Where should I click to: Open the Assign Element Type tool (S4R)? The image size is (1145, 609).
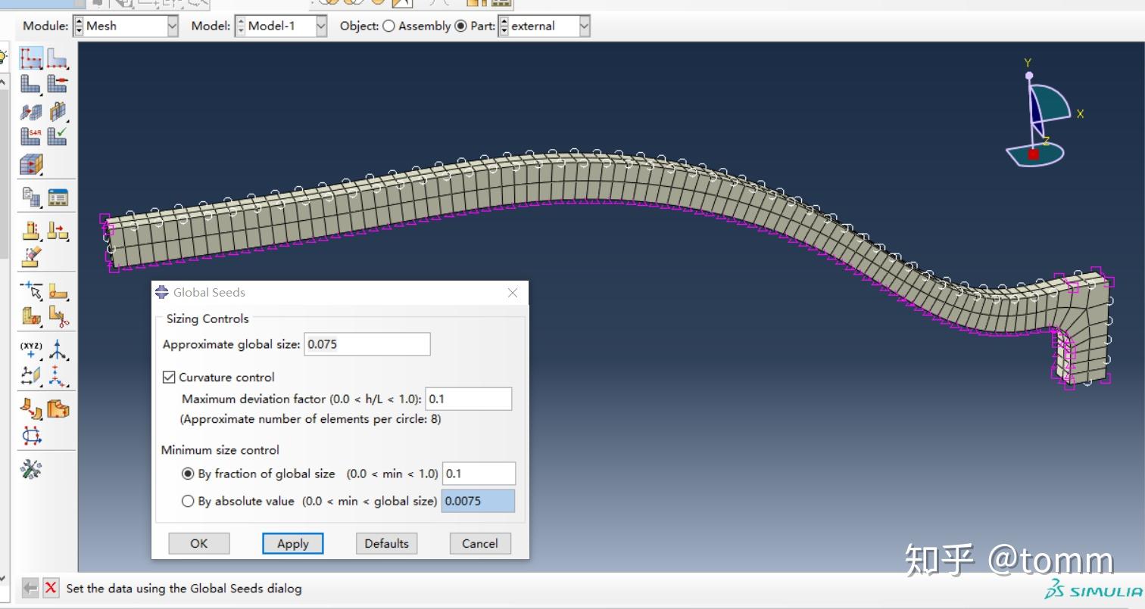pyautogui.click(x=30, y=138)
